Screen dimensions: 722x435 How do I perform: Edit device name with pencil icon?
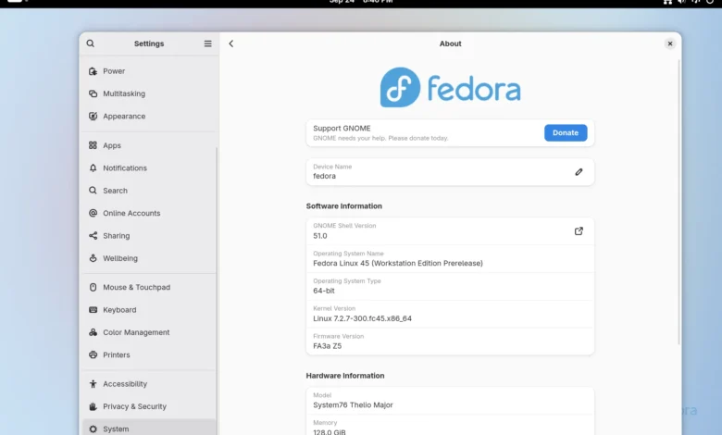pos(579,172)
